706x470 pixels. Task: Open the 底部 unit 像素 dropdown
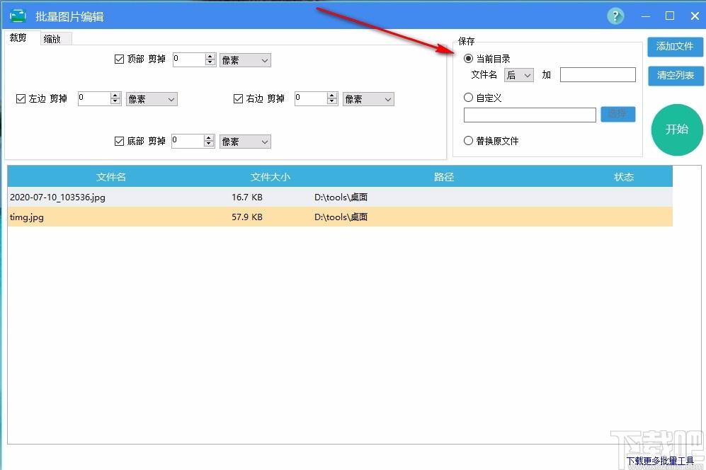(246, 142)
